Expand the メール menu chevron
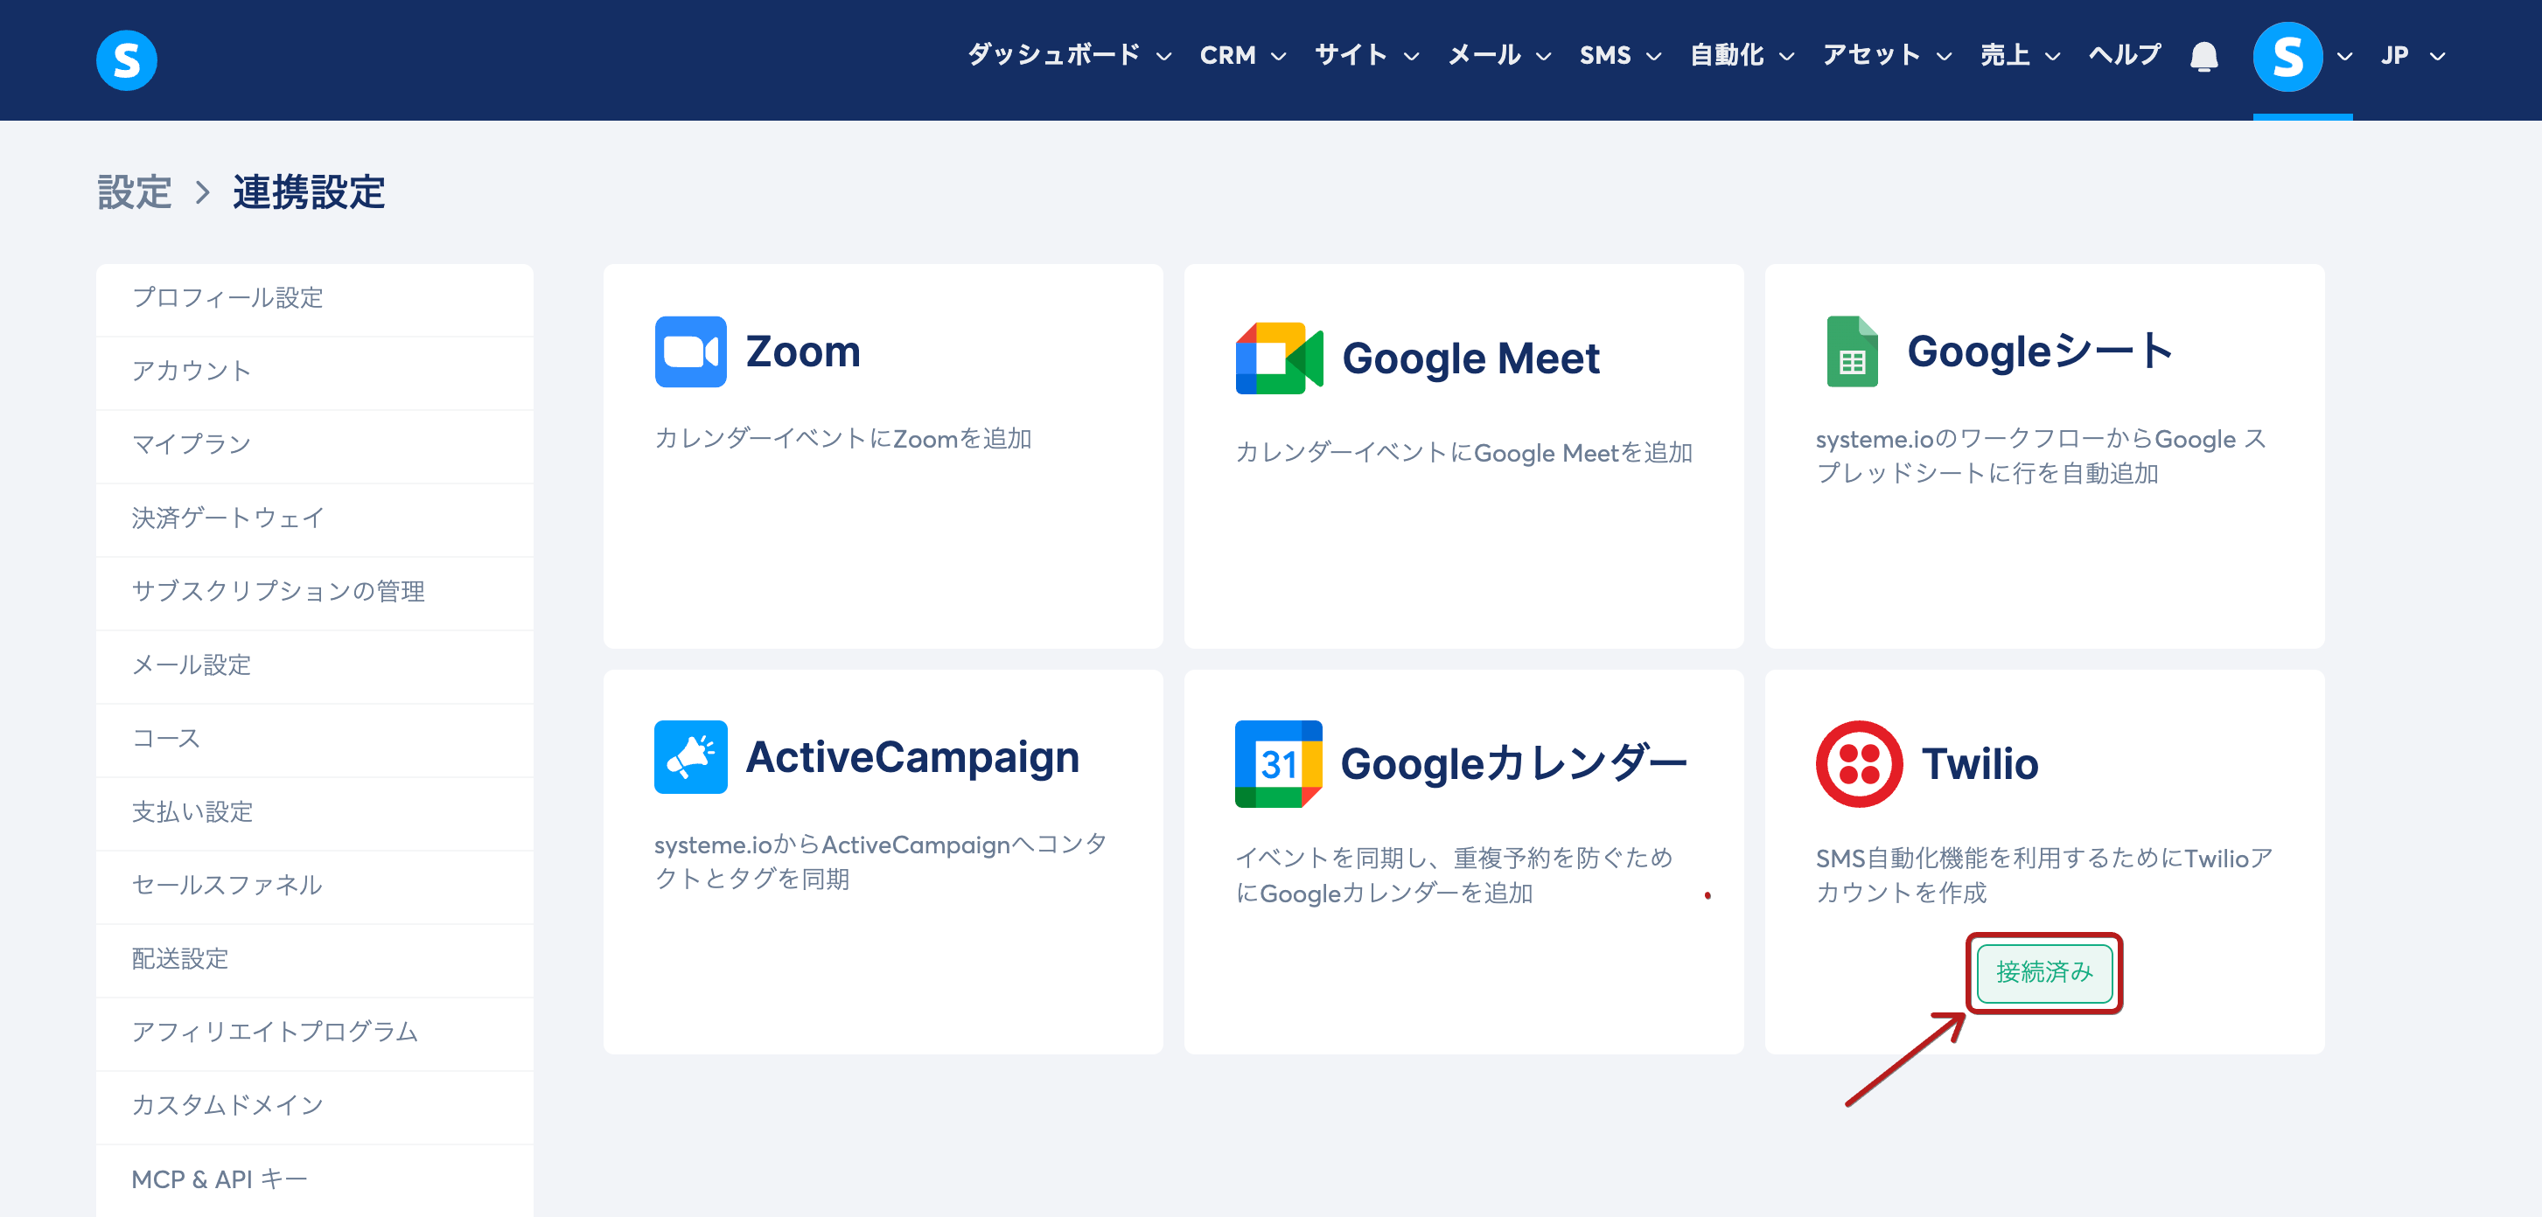The image size is (2542, 1217). [1544, 56]
